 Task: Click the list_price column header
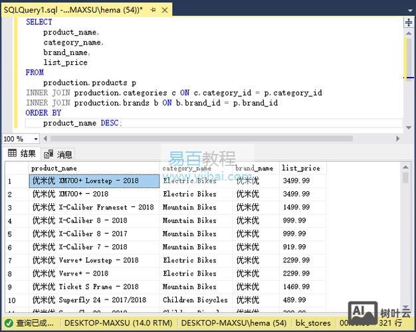(302, 168)
